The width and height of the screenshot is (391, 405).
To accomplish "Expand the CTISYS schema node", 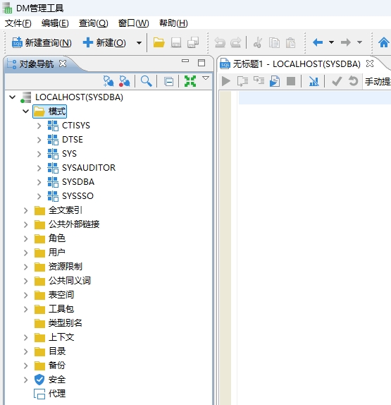I will pos(39,126).
